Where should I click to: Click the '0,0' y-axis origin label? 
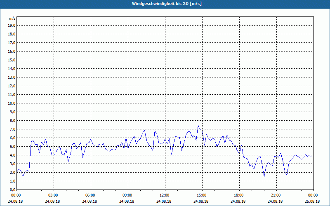[12, 190]
